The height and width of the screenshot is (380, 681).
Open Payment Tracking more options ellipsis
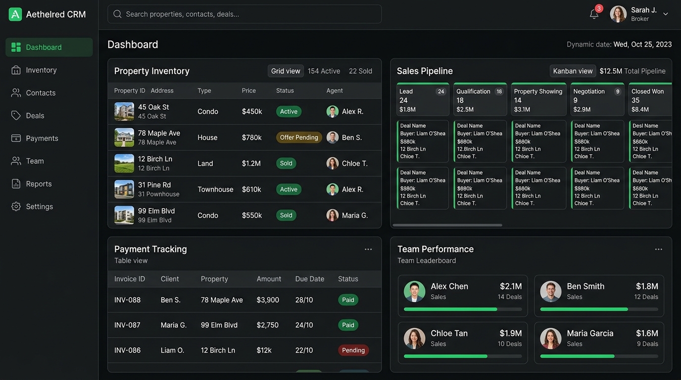click(368, 249)
